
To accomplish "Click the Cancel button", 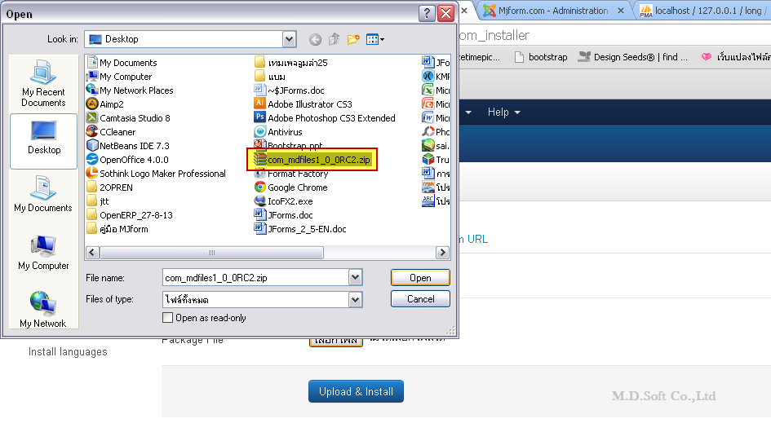I will [x=420, y=299].
